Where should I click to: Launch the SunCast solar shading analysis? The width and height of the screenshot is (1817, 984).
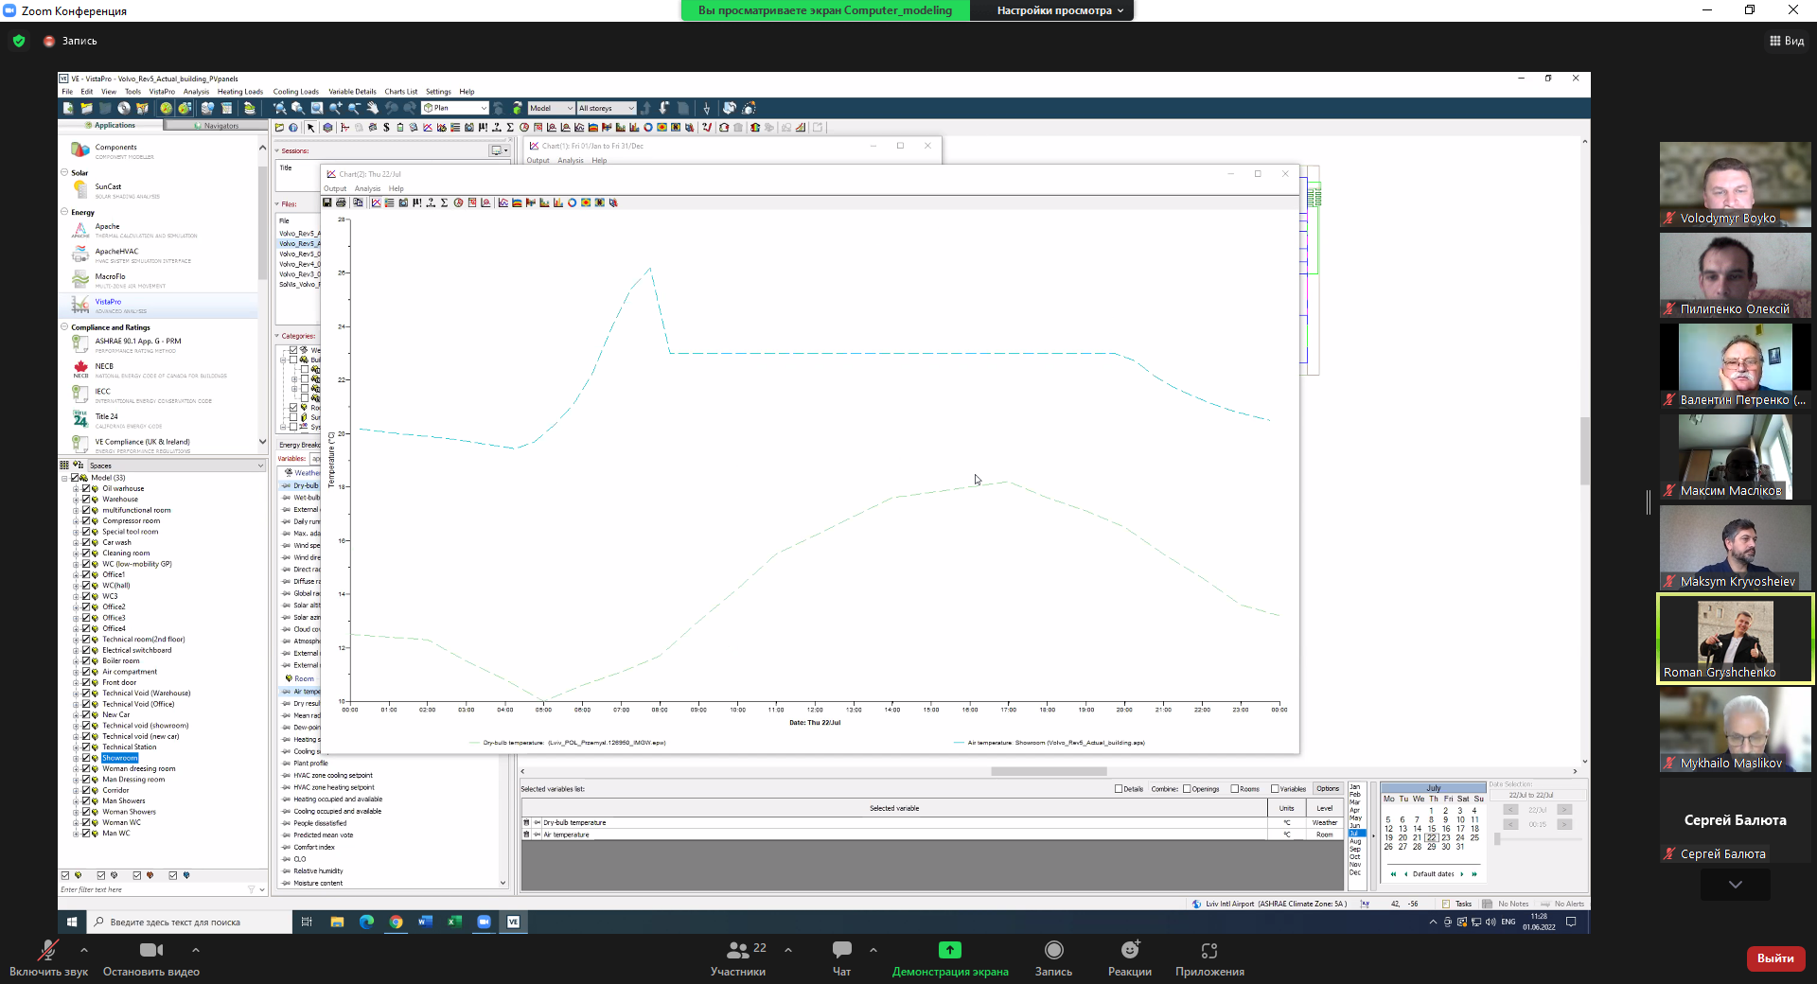(108, 187)
